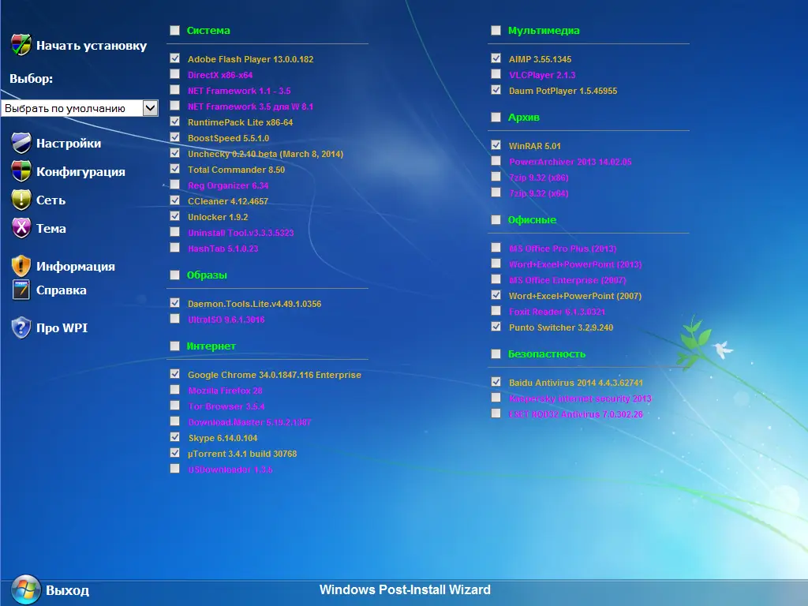
Task: Uncheck Daum PotPlayer 1.5.45955 checkbox
Action: (496, 90)
